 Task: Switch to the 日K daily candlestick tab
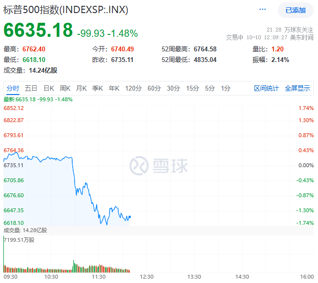tap(49, 88)
